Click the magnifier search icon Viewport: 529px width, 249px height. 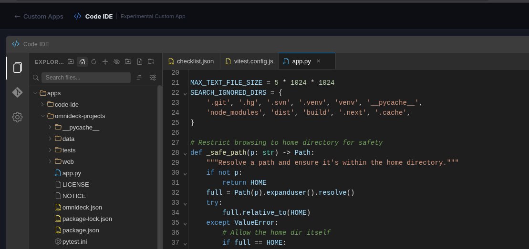pyautogui.click(x=36, y=78)
